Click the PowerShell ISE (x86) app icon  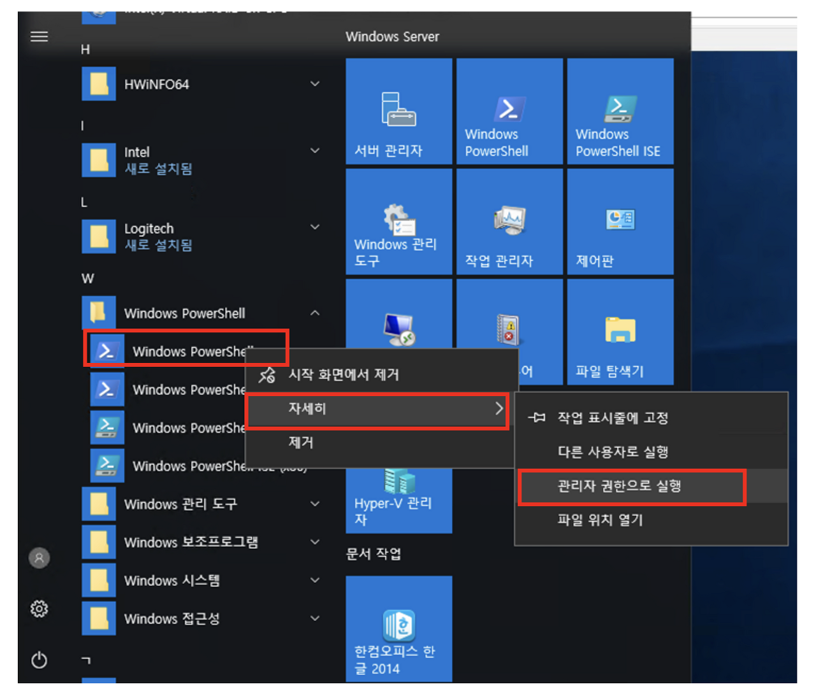[107, 465]
